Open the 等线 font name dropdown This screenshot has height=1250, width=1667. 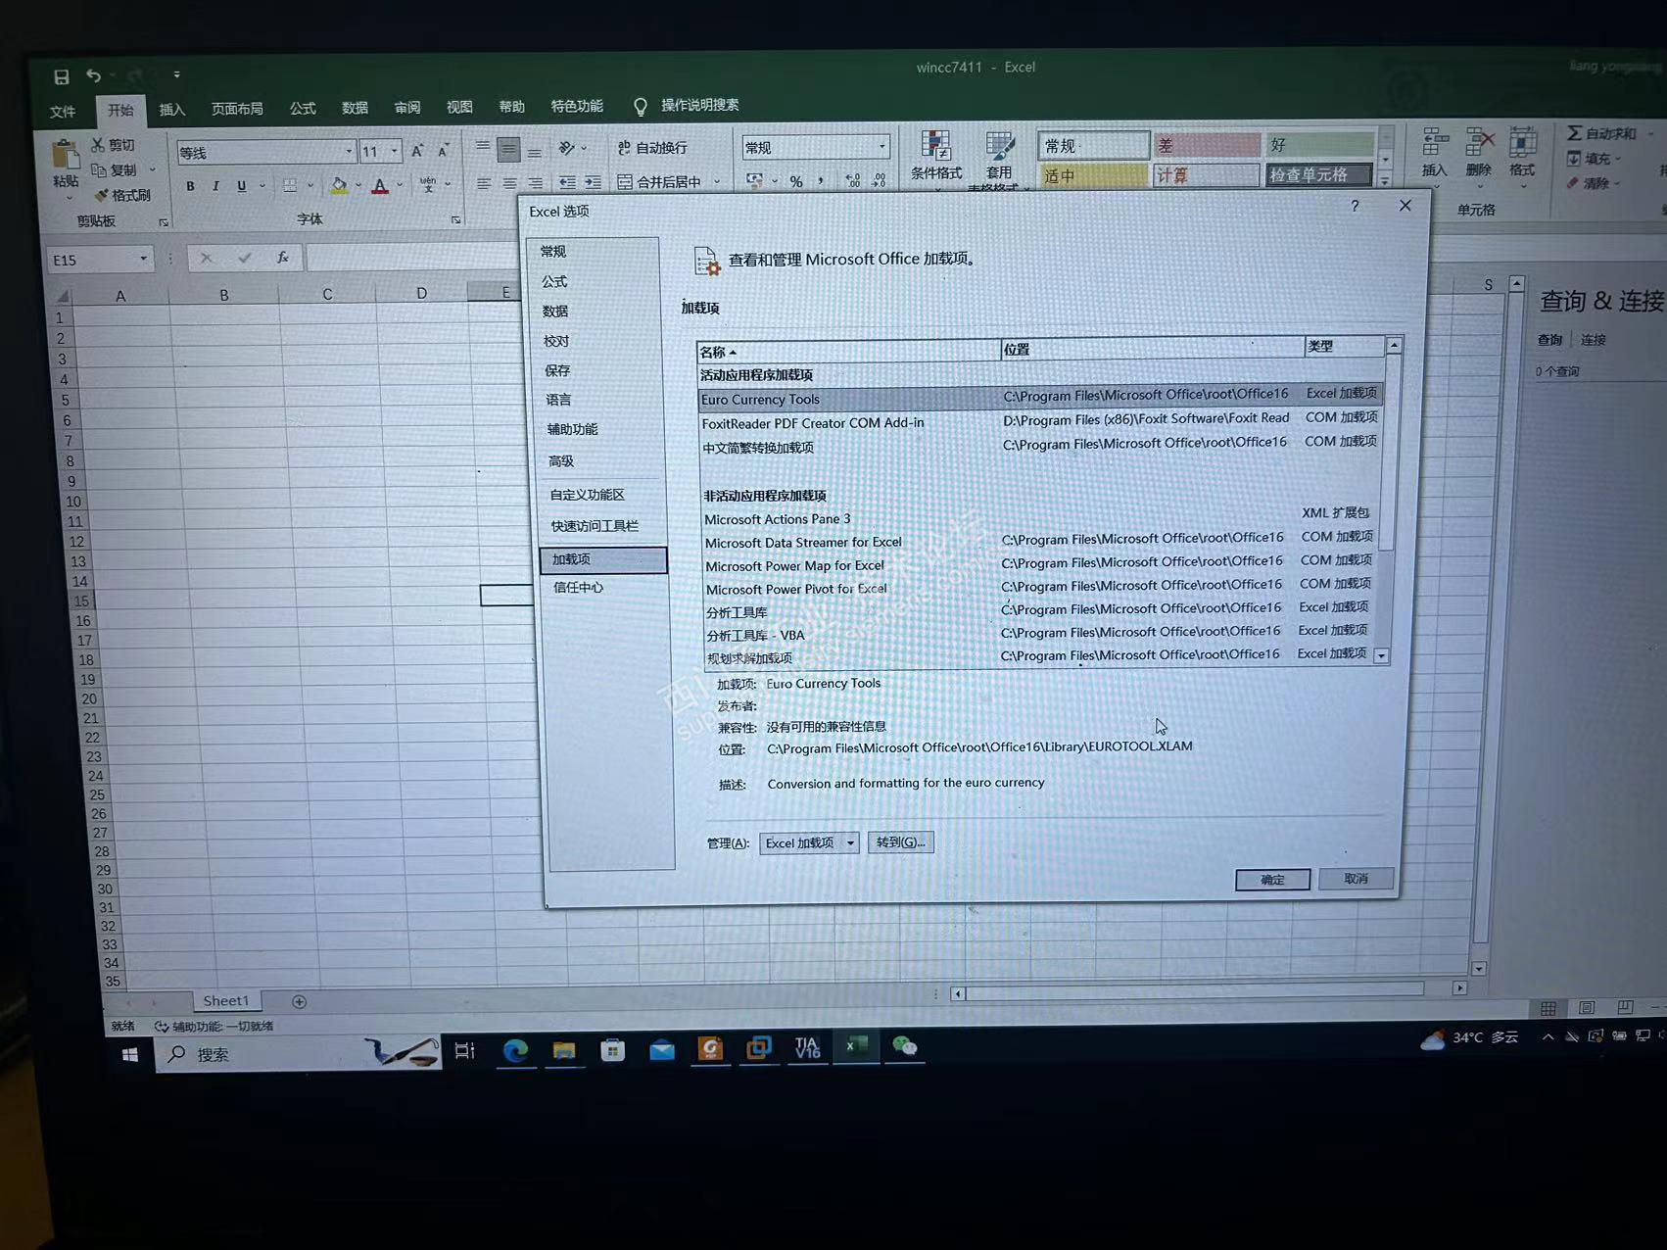pos(349,152)
